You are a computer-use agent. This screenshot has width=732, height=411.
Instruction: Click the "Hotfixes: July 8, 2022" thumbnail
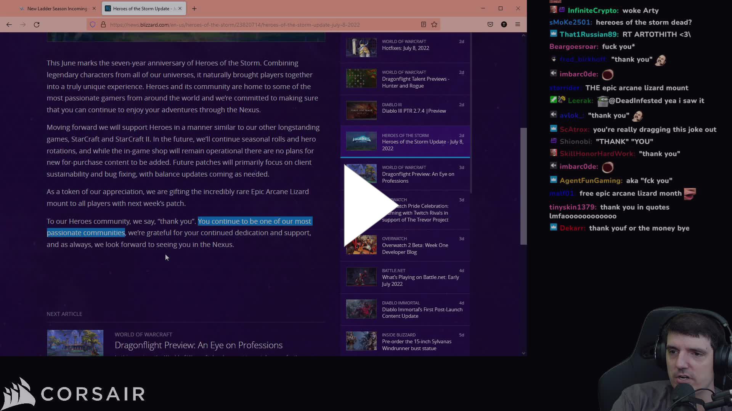(361, 48)
